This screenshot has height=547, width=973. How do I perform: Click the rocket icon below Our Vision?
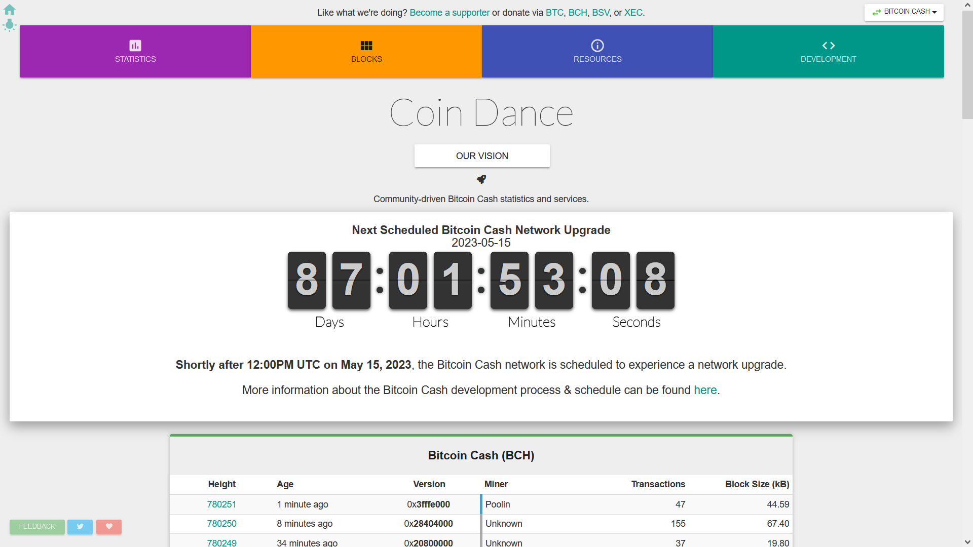click(x=481, y=179)
